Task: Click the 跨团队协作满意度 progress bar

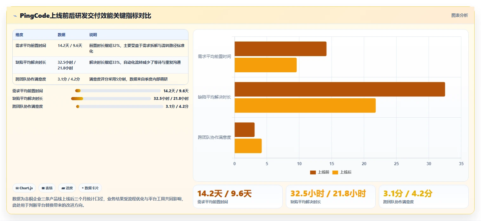Action: coord(120,107)
